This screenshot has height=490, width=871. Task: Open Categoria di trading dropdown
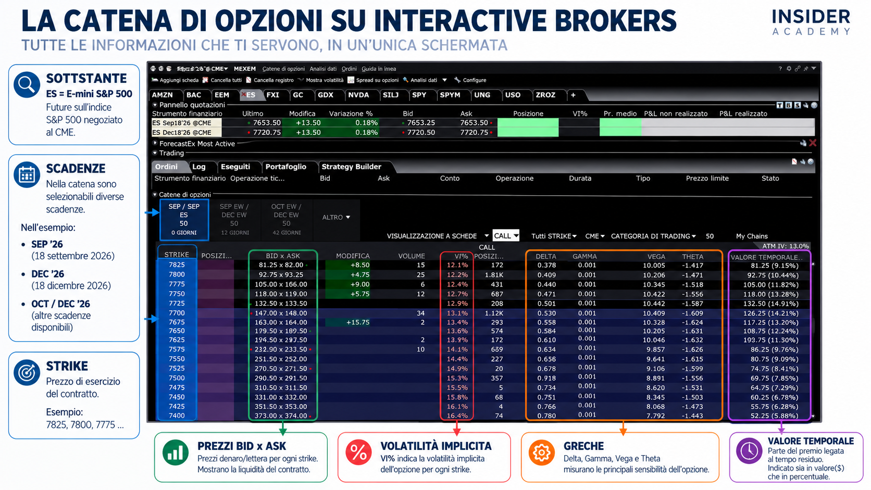pos(653,236)
